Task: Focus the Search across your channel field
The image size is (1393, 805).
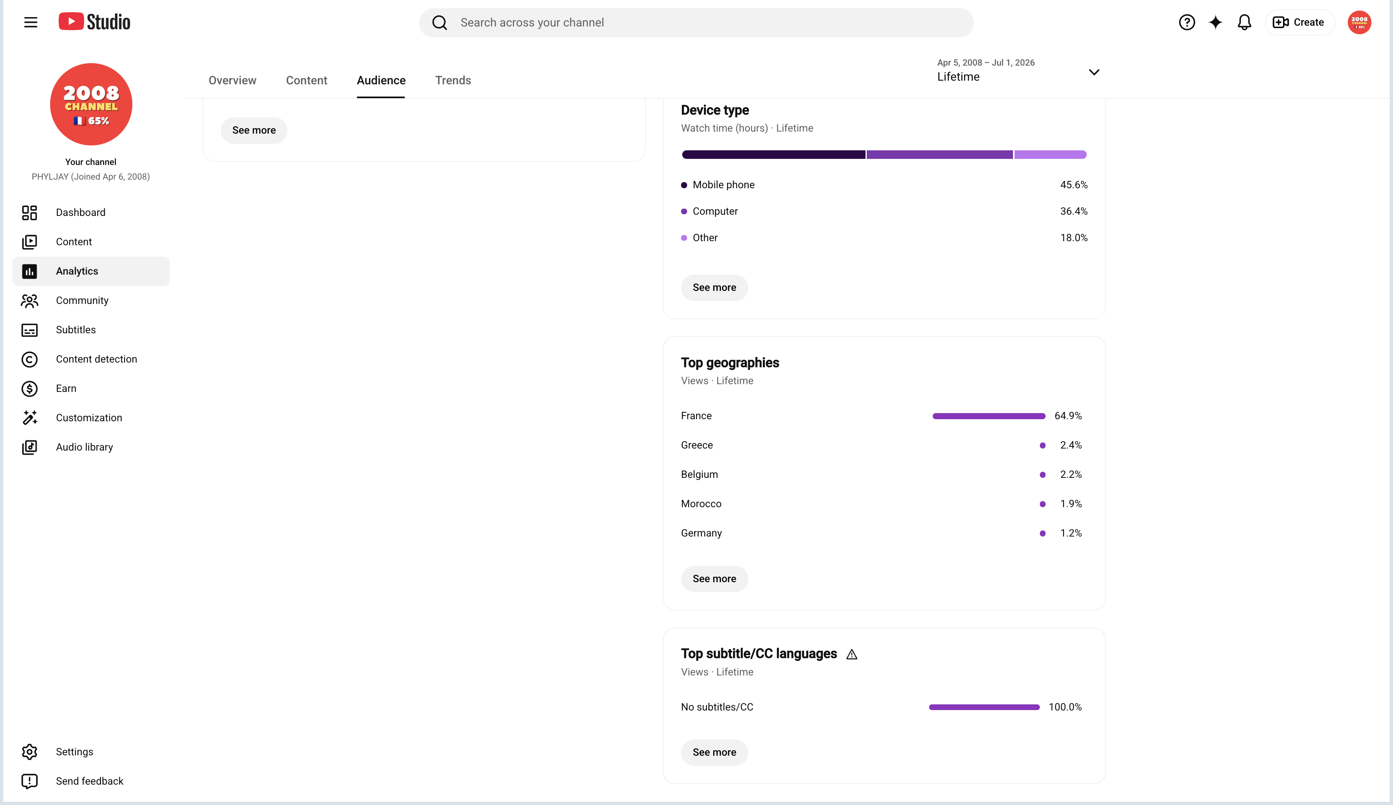Action: 696,23
